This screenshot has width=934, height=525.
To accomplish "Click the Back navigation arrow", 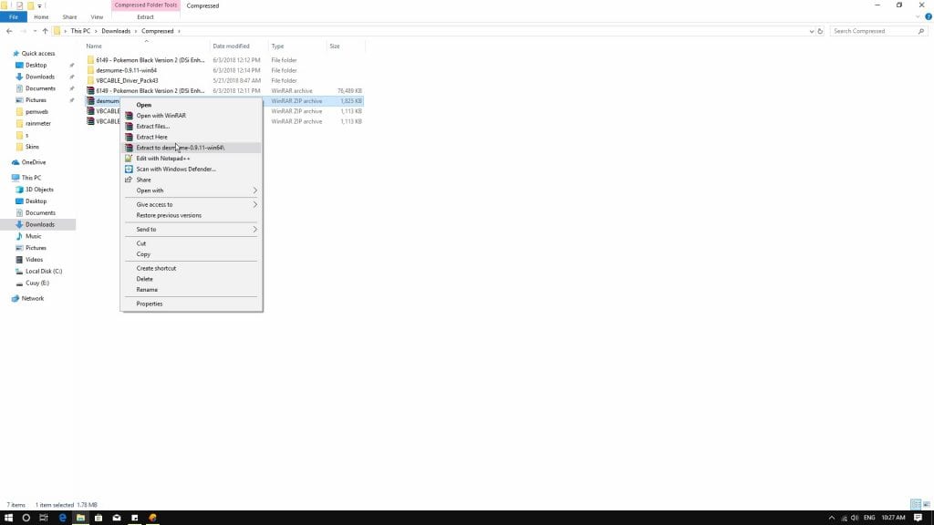I will pos(9,31).
